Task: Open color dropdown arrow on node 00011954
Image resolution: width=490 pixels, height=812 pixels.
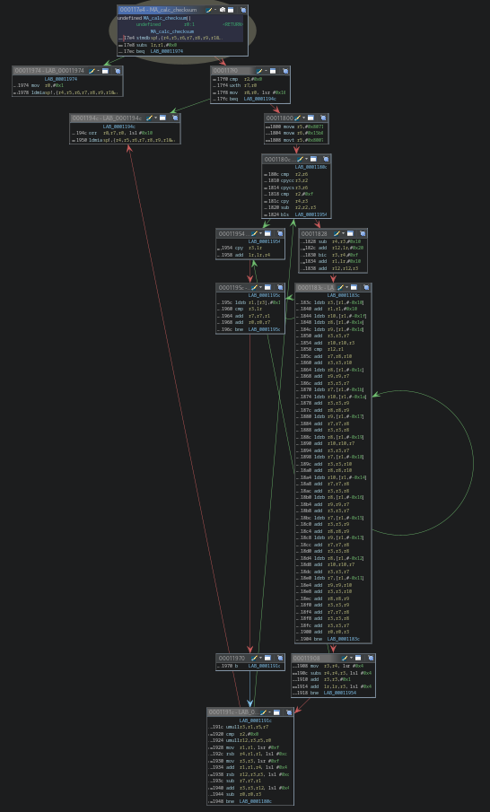Action: coord(260,233)
